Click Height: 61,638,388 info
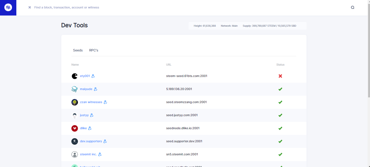The image size is (370, 167). (x=205, y=26)
